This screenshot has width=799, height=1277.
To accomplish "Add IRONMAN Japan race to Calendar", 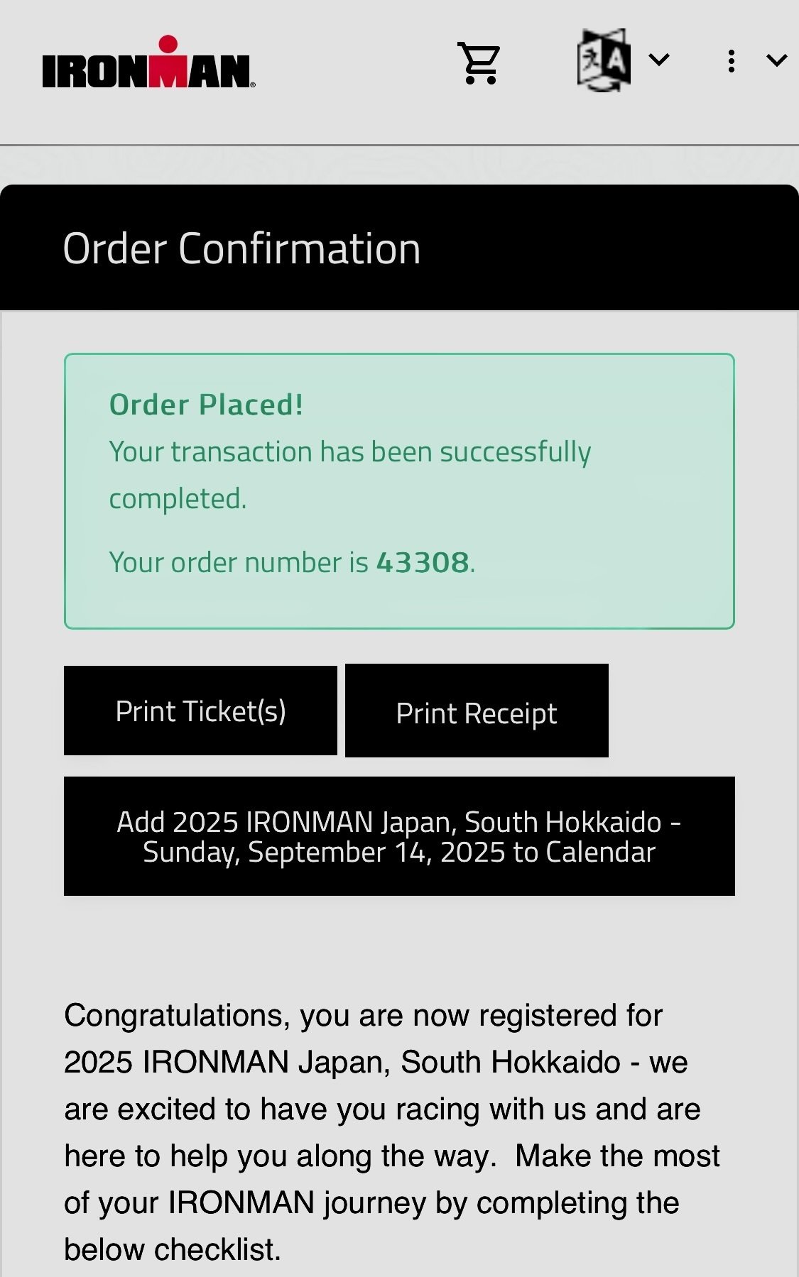I will [399, 836].
